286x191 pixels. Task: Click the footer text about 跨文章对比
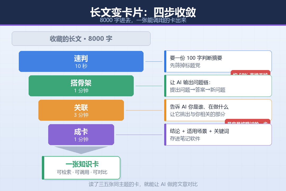click(x=143, y=184)
